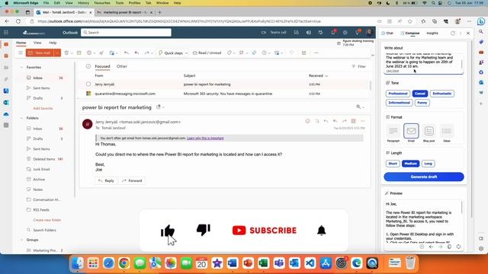This screenshot has height=274, width=488.
Task: Click the Filter button in message list
Action: 358,66
